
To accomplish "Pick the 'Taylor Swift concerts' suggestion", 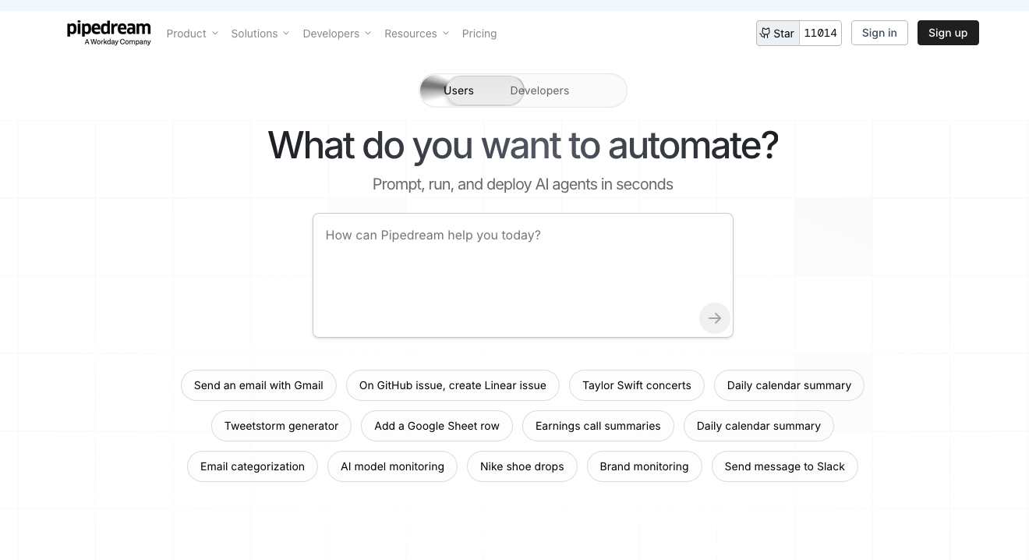I will [x=636, y=385].
